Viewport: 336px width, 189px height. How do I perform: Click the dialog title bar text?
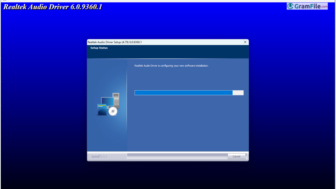(115, 42)
